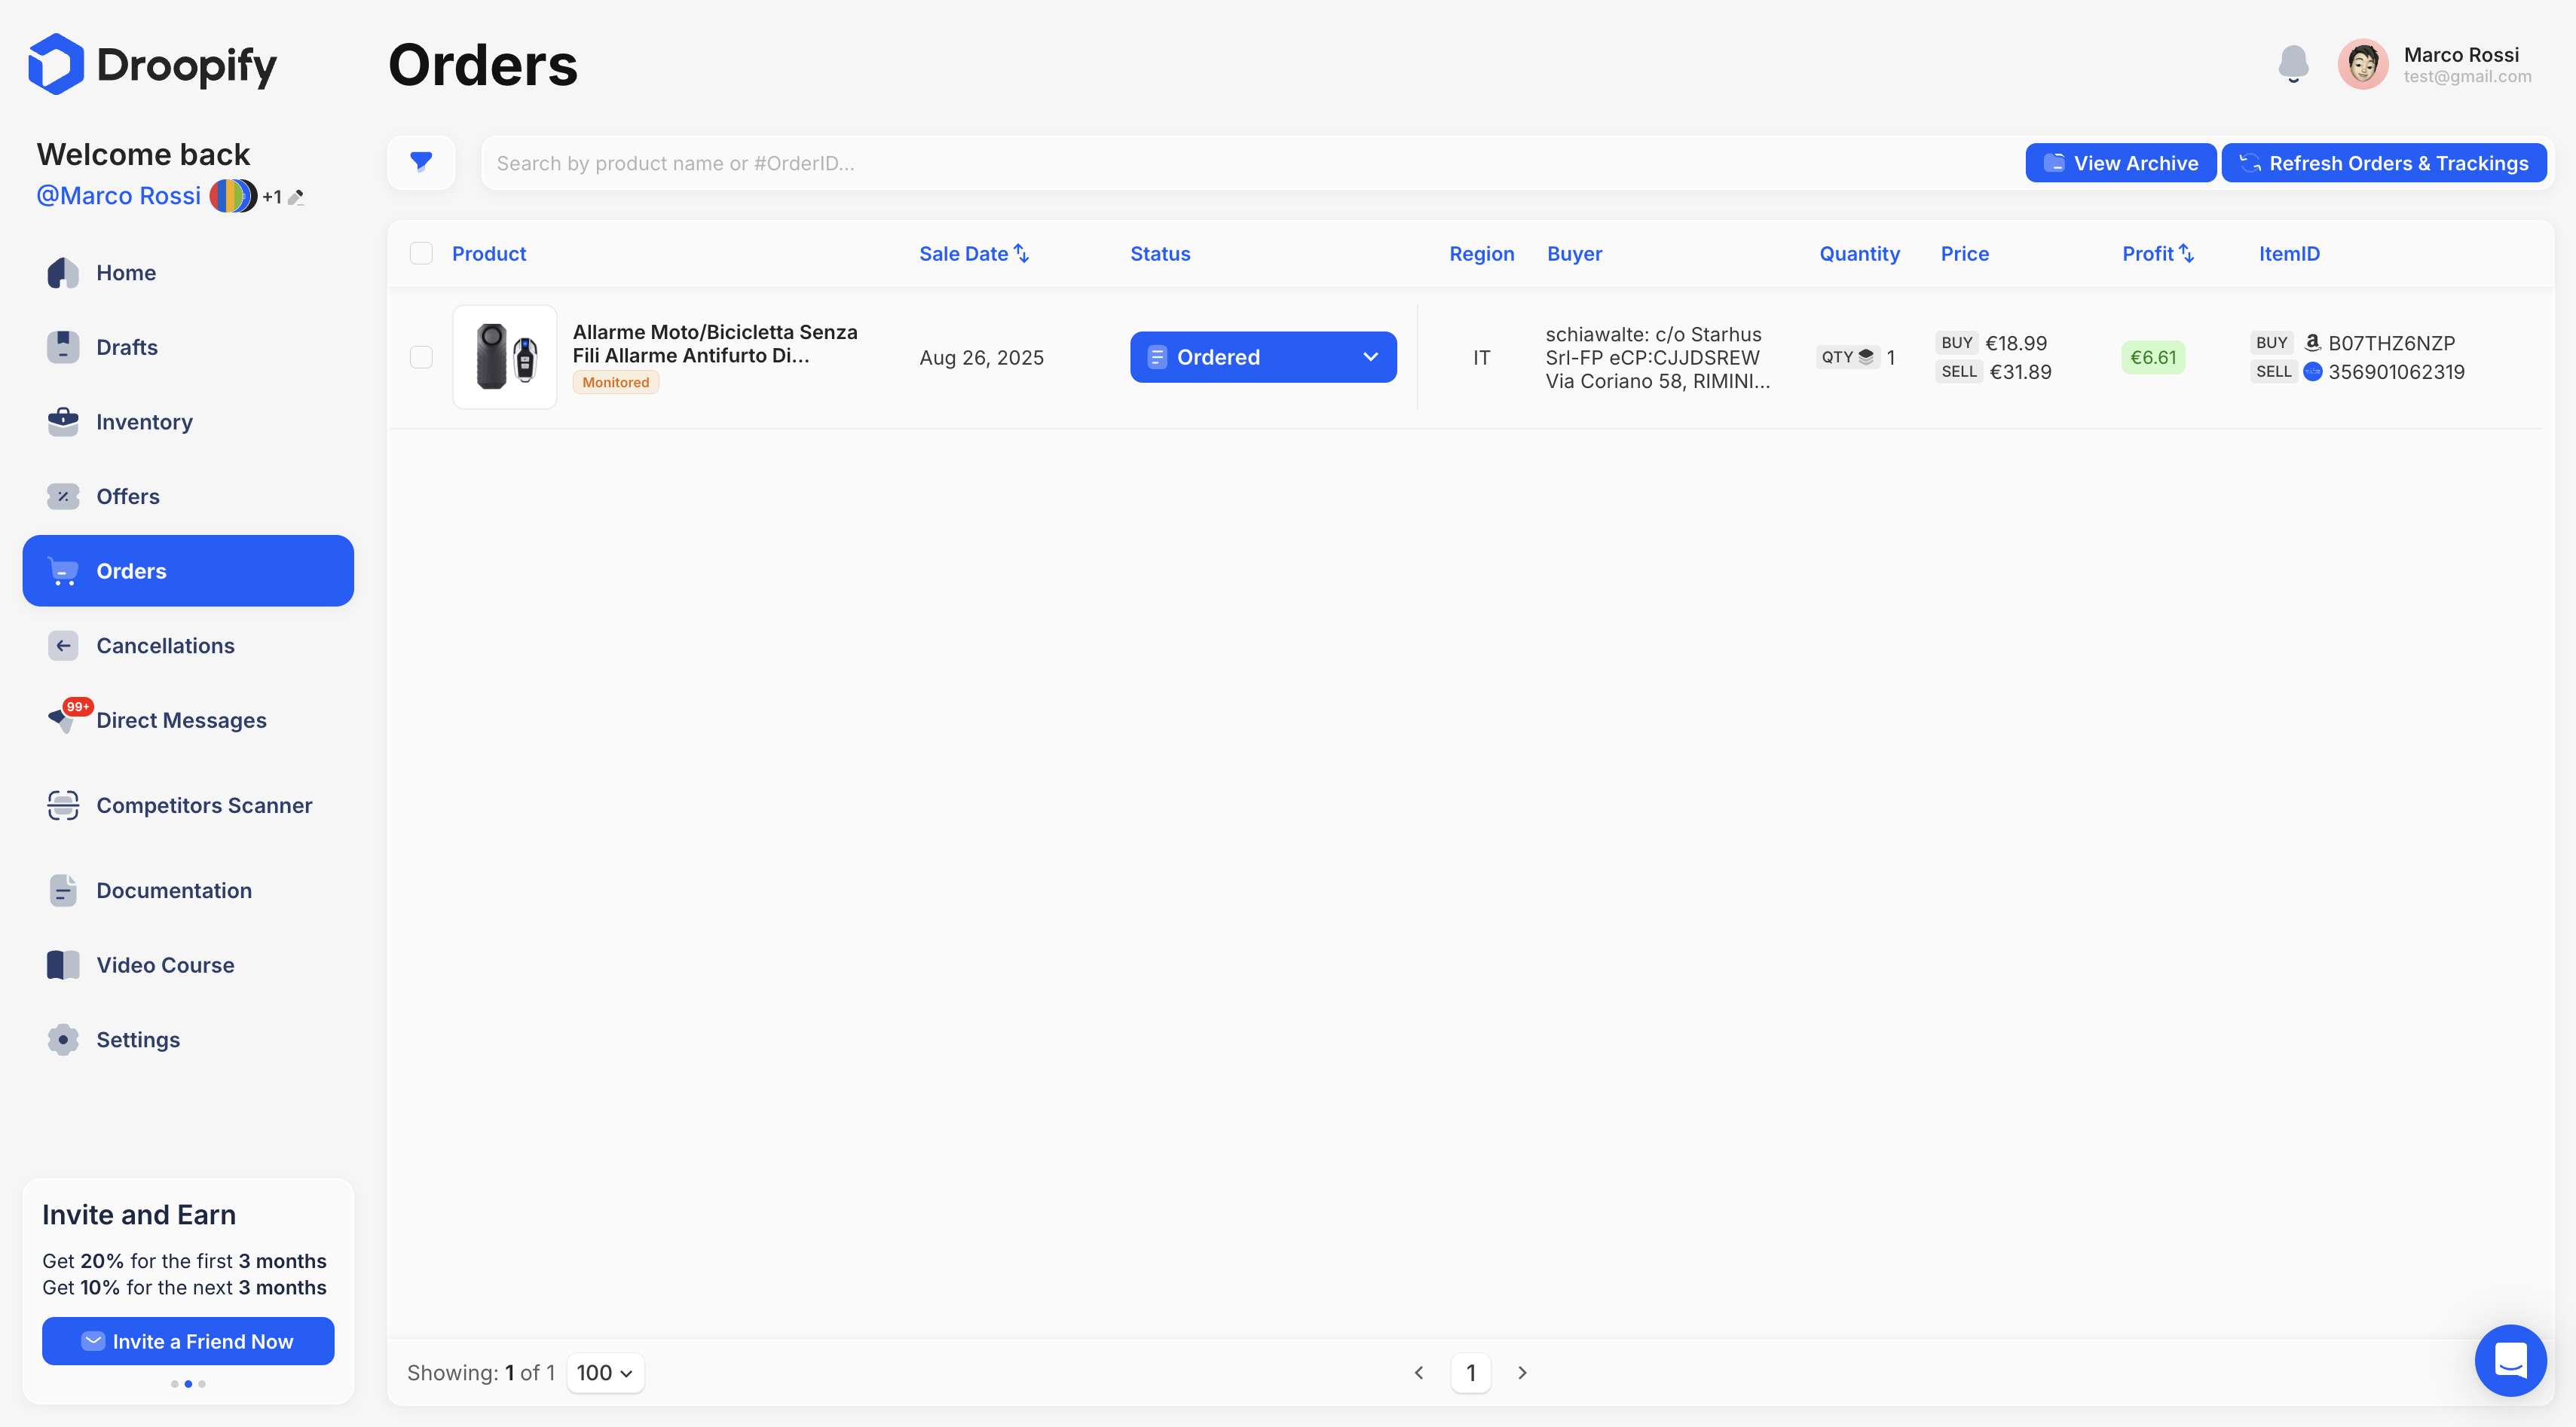
Task: Click page number 1 button
Action: 1471,1373
